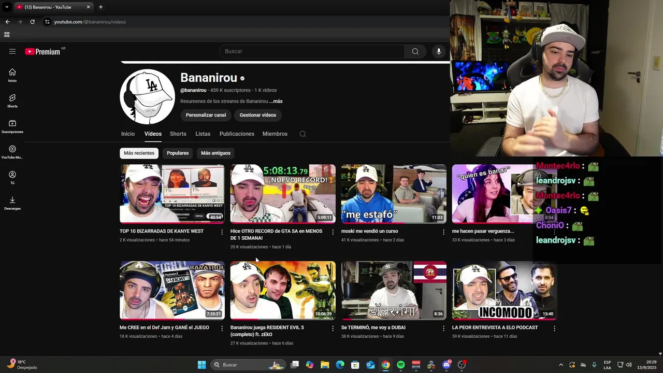Switch to the Shorts channel tab
Screen dimensions: 663x373
178,134
